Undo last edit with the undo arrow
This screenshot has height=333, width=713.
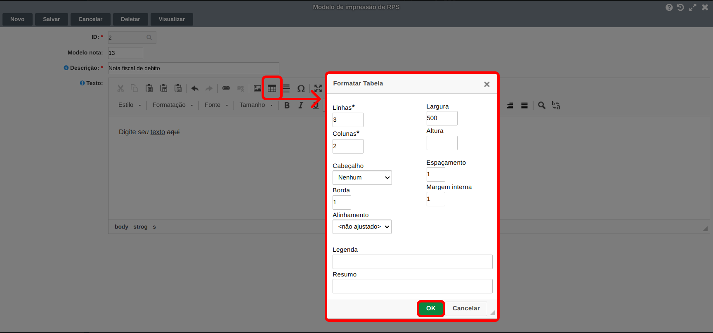[195, 88]
